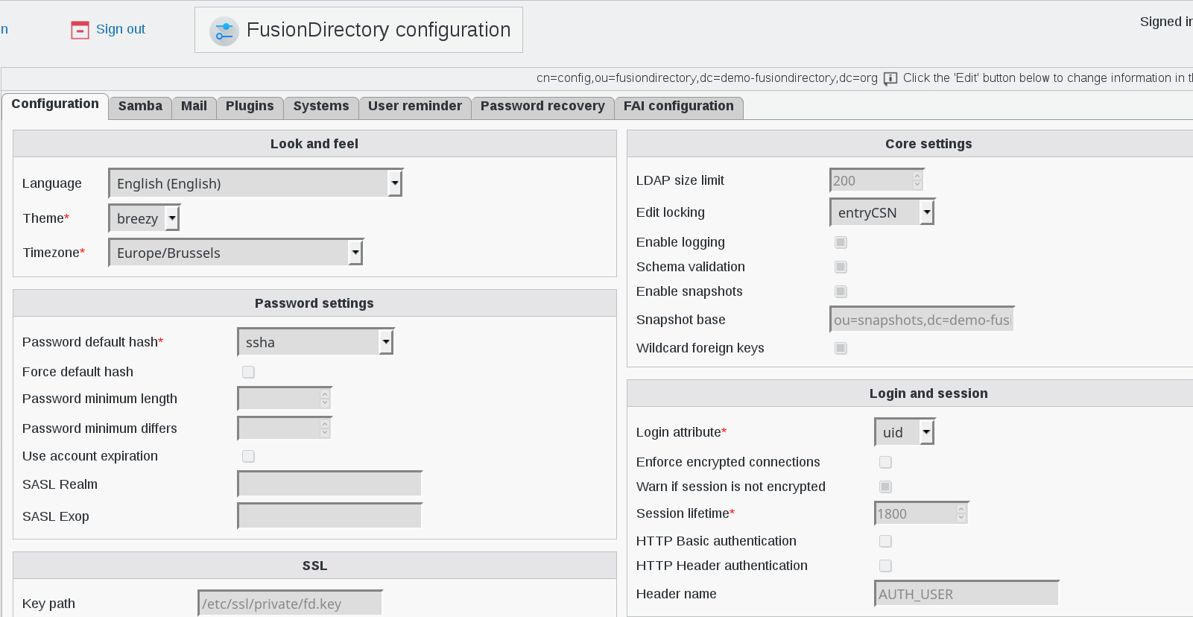This screenshot has width=1193, height=617.
Task: Click the Sign out calendar icon
Action: point(80,30)
